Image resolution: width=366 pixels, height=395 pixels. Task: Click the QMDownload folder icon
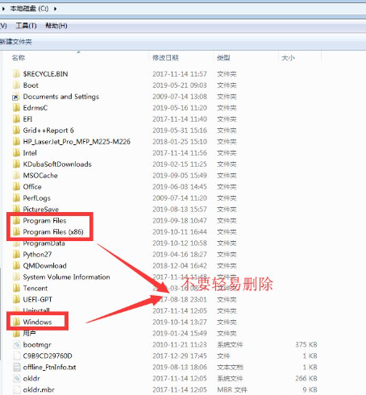click(x=16, y=265)
